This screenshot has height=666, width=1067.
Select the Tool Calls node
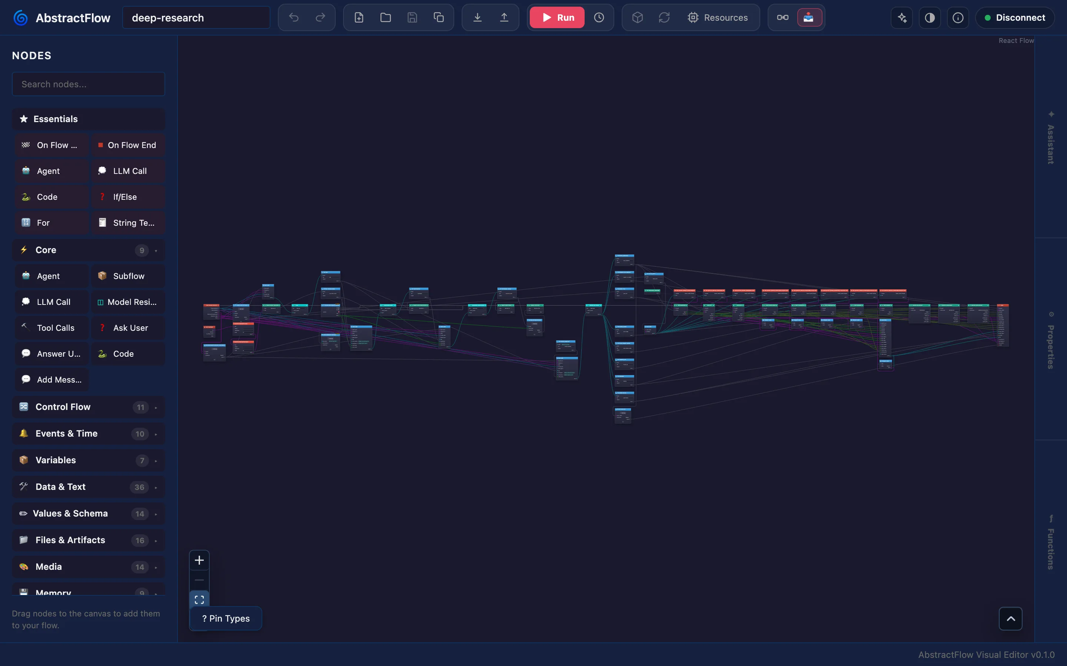click(x=52, y=328)
